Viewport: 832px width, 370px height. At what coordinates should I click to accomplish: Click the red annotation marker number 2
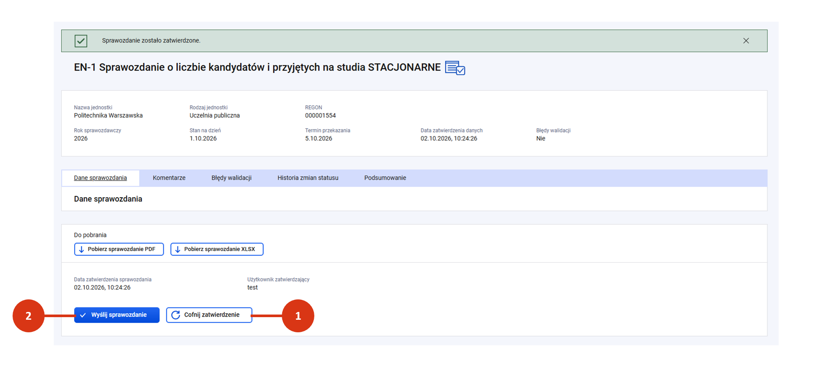[x=29, y=316]
